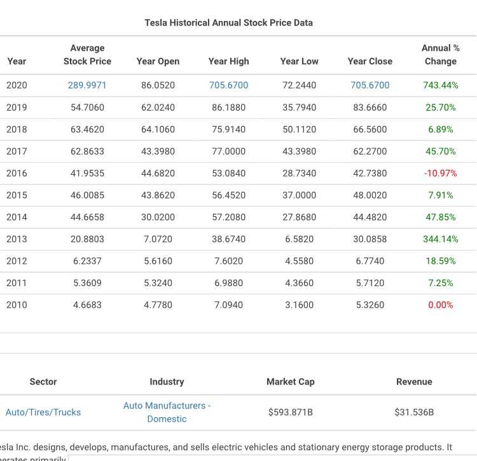Click the Year column header
This screenshot has height=461, width=477.
coord(17,62)
